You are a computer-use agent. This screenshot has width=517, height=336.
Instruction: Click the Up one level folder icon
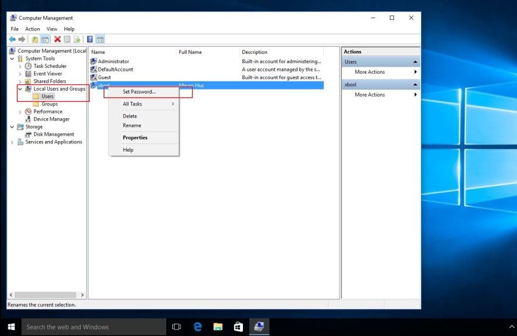point(36,39)
